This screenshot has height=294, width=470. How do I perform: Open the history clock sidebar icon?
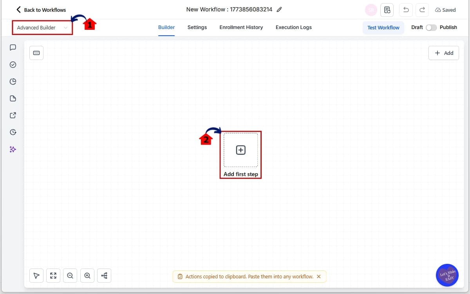[13, 132]
